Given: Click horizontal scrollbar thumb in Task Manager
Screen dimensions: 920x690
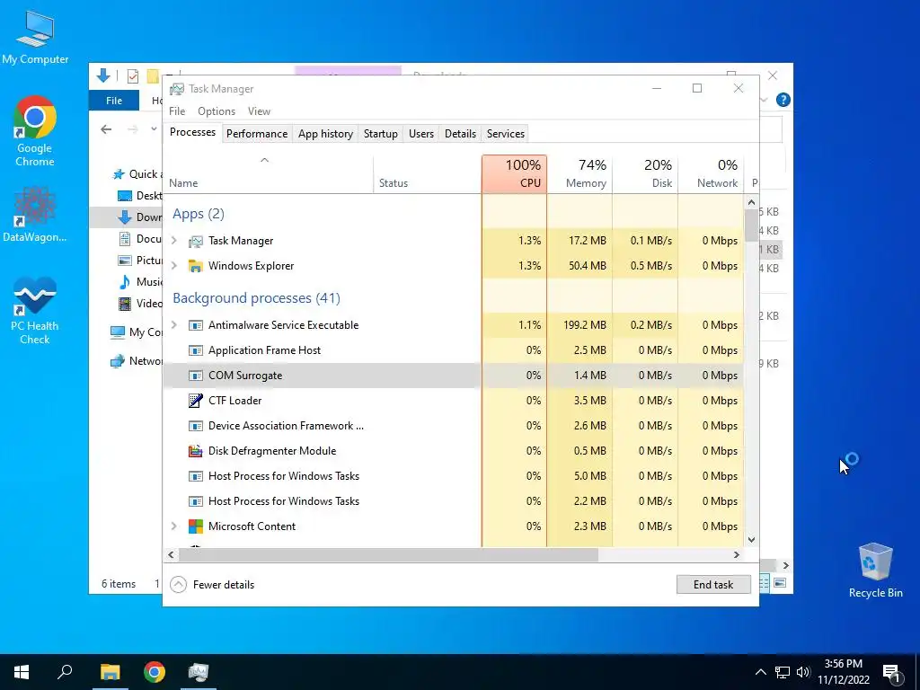Looking at the screenshot, I should (388, 554).
